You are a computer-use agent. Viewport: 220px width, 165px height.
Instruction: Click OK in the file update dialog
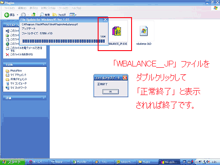pos(110,92)
